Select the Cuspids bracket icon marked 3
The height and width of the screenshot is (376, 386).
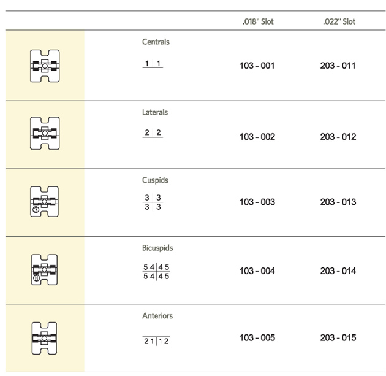point(44,202)
